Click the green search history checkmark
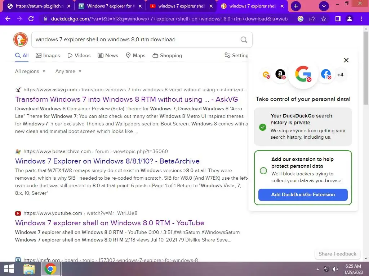 [263, 127]
